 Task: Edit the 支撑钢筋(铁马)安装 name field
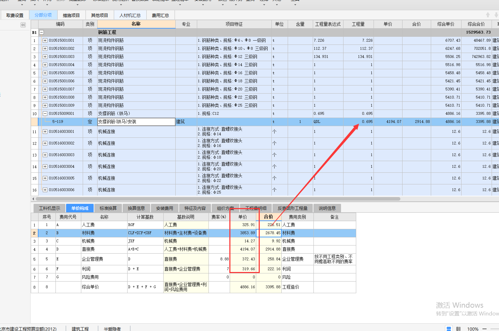tap(136, 122)
